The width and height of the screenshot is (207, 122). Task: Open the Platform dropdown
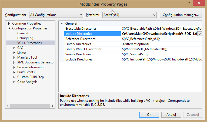pyautogui.click(x=129, y=15)
